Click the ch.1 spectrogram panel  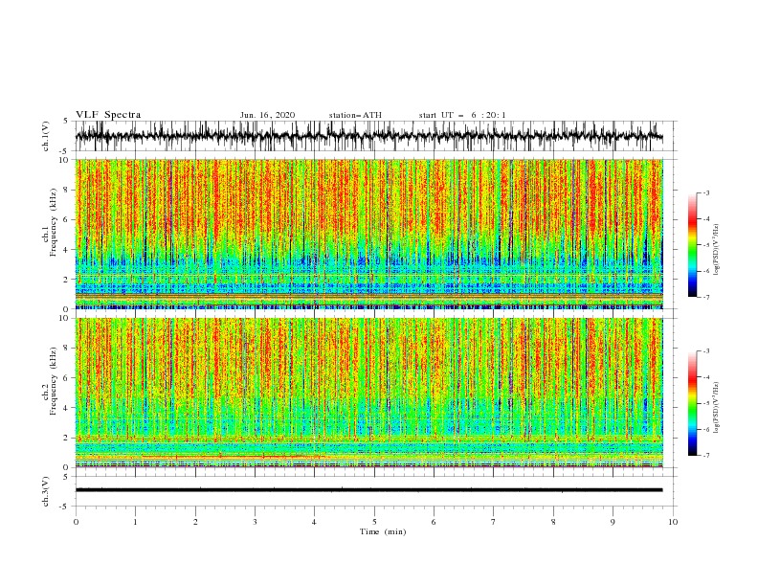tap(369, 234)
